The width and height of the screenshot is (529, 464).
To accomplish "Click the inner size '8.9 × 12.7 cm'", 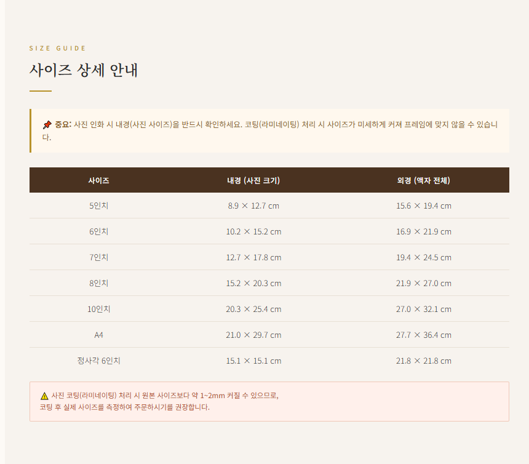I will click(253, 206).
